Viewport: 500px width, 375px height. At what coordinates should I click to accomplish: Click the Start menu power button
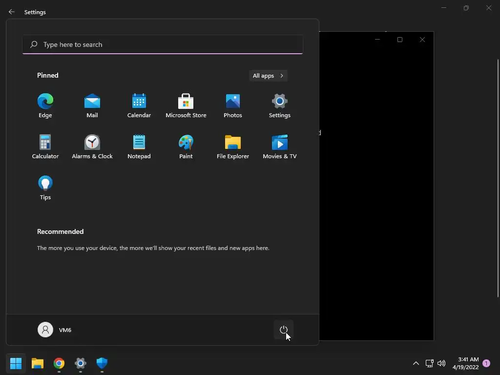[x=284, y=330]
